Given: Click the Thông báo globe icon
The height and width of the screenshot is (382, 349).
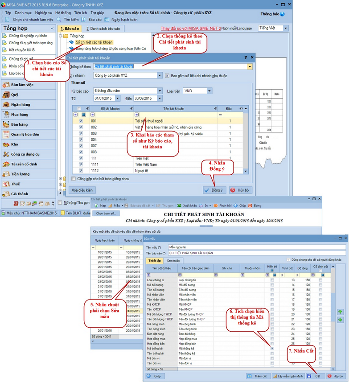Looking at the screenshot, I should (x=282, y=14).
